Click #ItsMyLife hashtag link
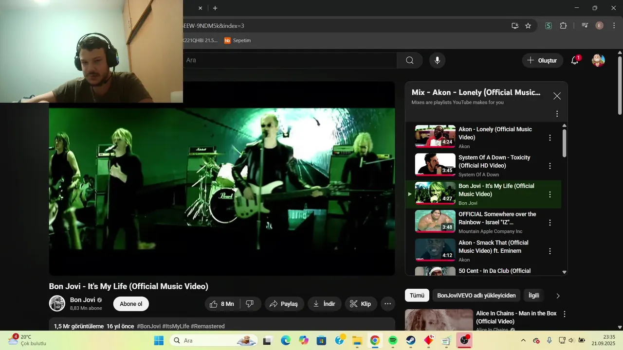Viewport: 623px width, 350px height. click(x=175, y=326)
